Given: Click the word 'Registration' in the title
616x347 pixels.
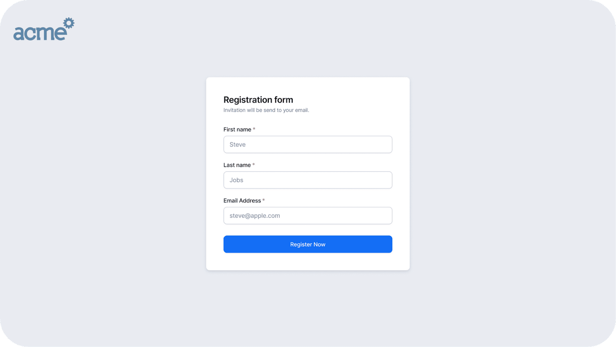Looking at the screenshot, I should [248, 100].
